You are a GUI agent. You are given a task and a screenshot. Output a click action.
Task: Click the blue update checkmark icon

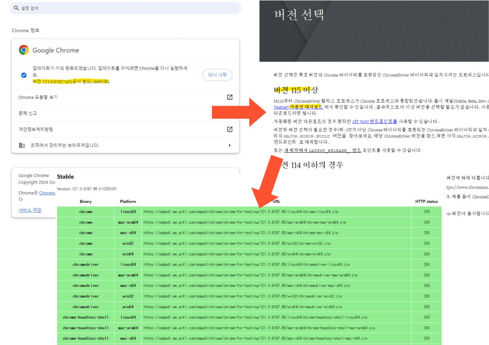[24, 75]
